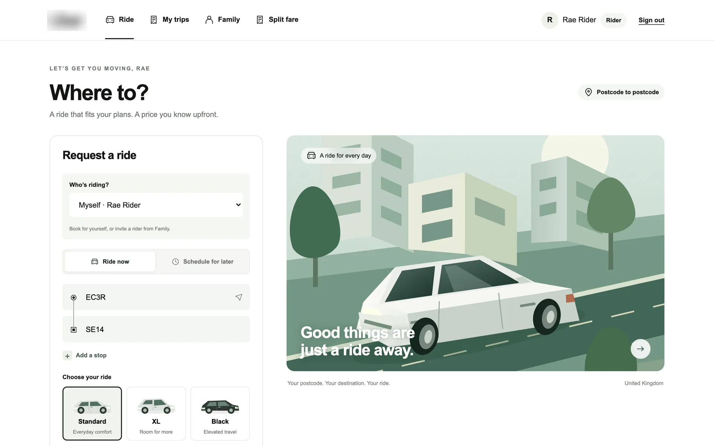The image size is (714, 446).
Task: Click Your postcode. Your destination caption
Action: [339, 383]
